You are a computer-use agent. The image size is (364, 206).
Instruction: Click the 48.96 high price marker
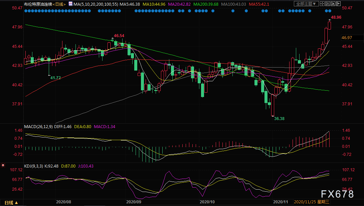coord(336,17)
